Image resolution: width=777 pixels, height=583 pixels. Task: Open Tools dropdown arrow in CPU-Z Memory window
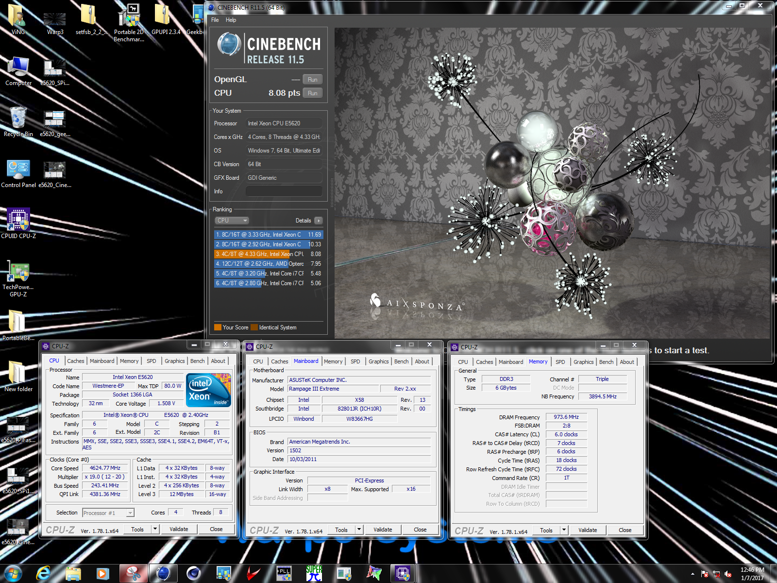click(564, 530)
